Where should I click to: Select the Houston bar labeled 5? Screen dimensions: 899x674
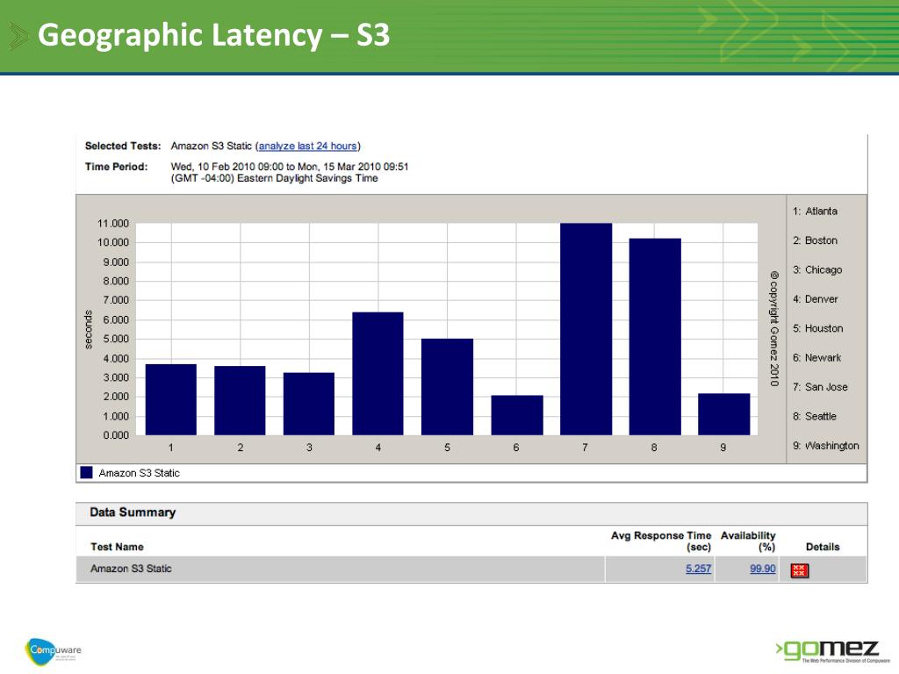(x=447, y=387)
